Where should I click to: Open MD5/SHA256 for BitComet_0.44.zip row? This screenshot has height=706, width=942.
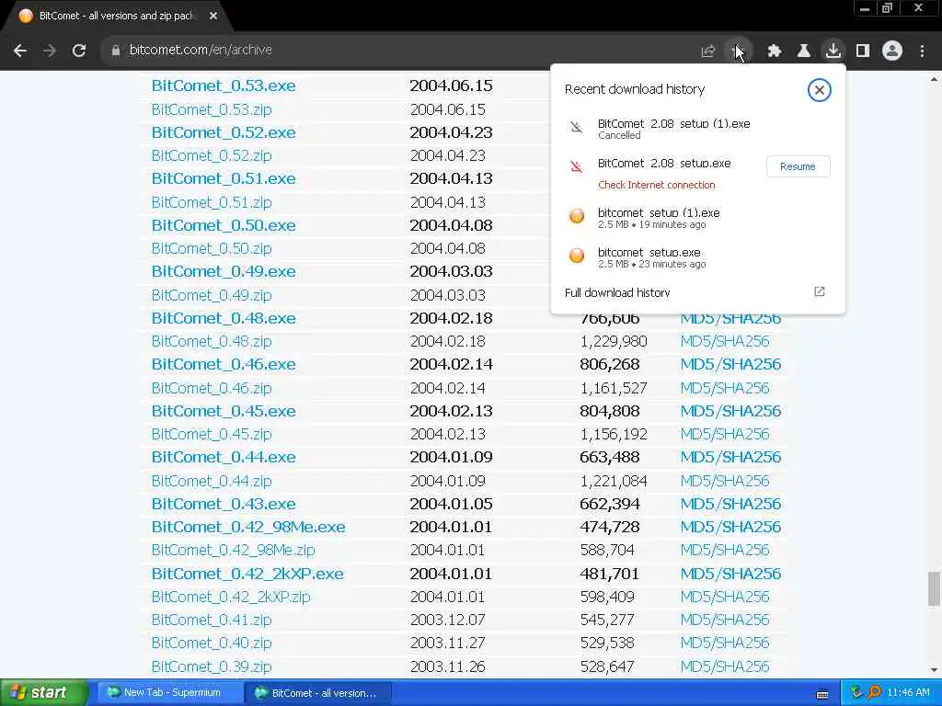click(x=725, y=482)
